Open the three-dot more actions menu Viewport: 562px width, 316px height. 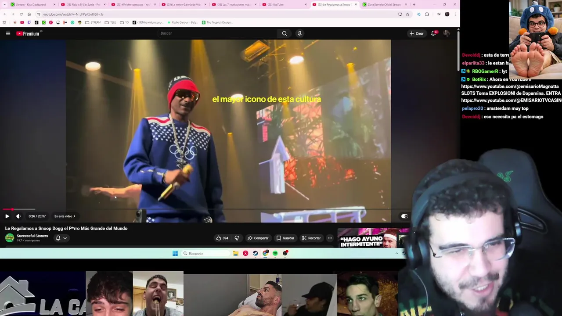click(x=330, y=238)
